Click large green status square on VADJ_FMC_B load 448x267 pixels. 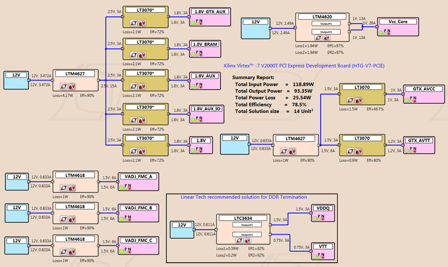coord(122,219)
